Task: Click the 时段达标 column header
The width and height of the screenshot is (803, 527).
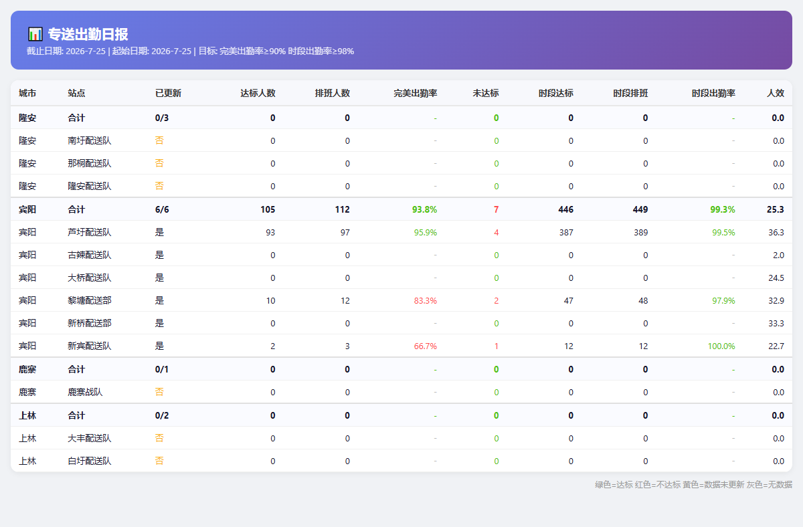Action: (x=556, y=93)
